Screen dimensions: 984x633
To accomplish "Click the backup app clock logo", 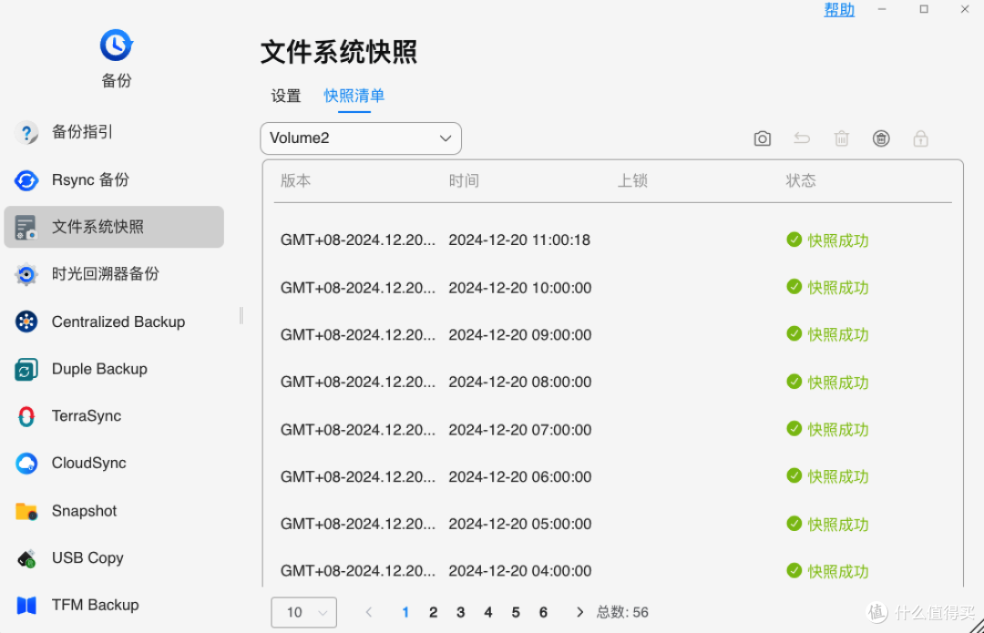I will click(116, 46).
